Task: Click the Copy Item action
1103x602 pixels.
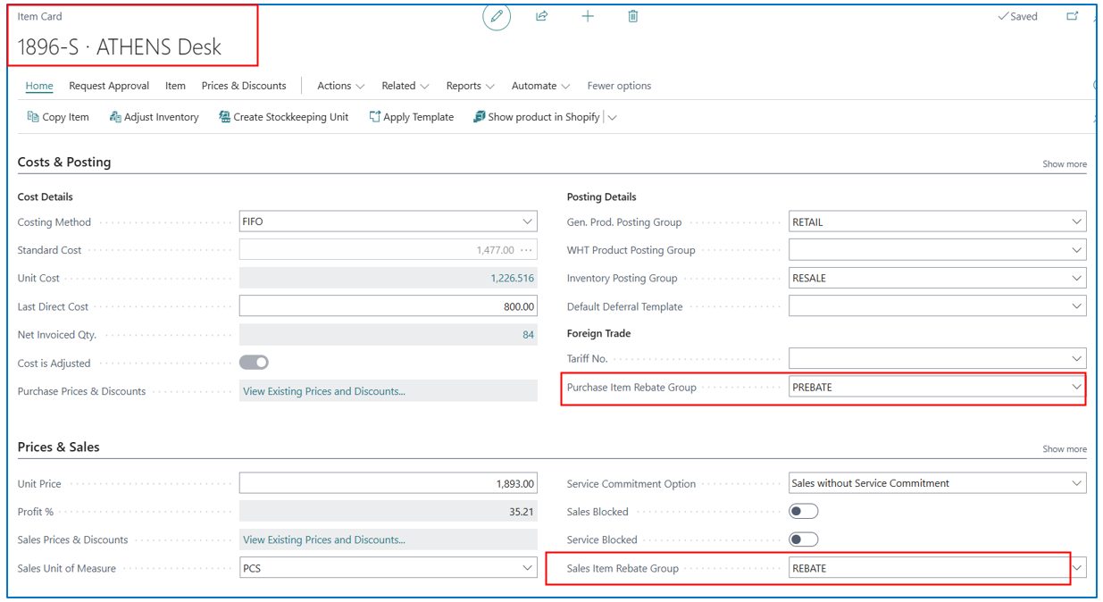Action: (58, 117)
